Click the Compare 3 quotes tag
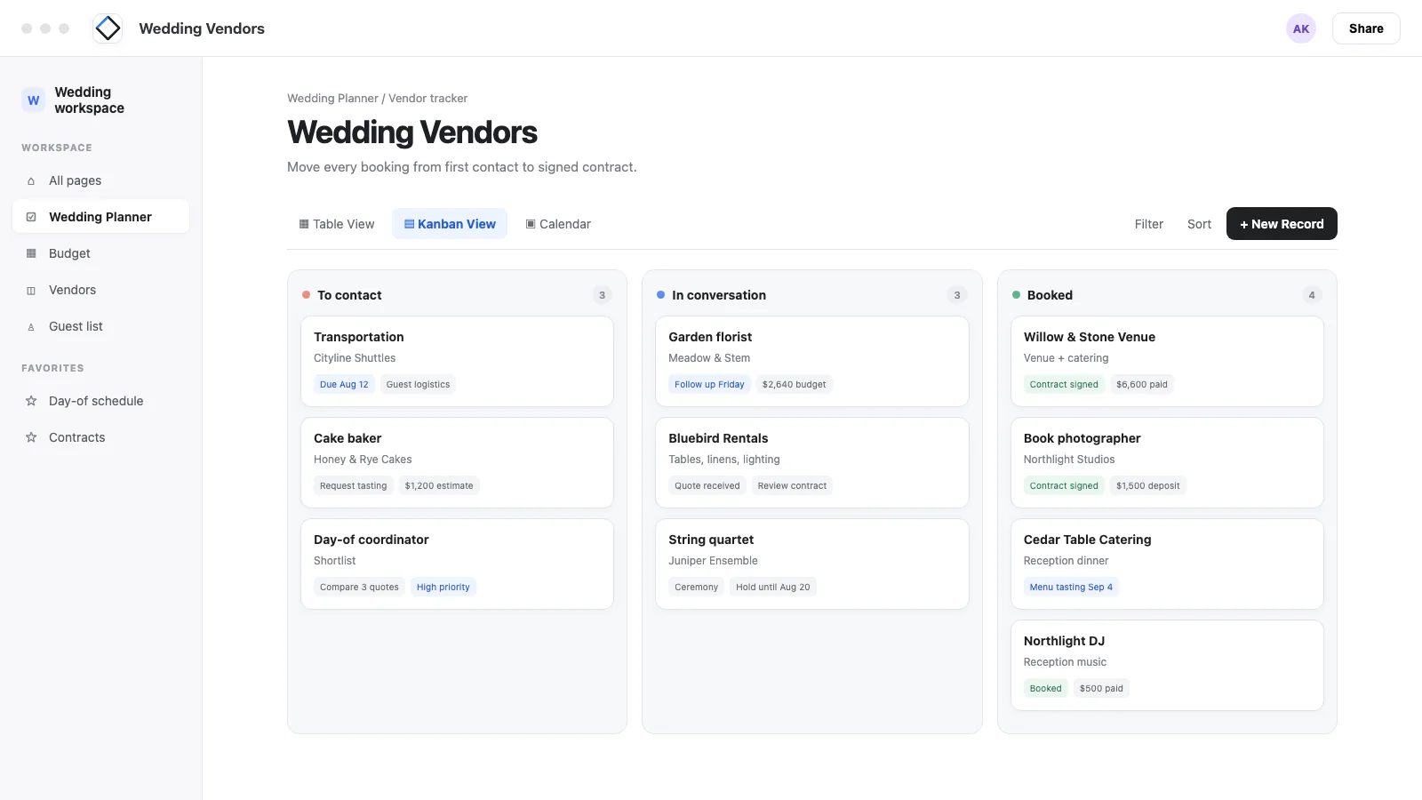 359,588
